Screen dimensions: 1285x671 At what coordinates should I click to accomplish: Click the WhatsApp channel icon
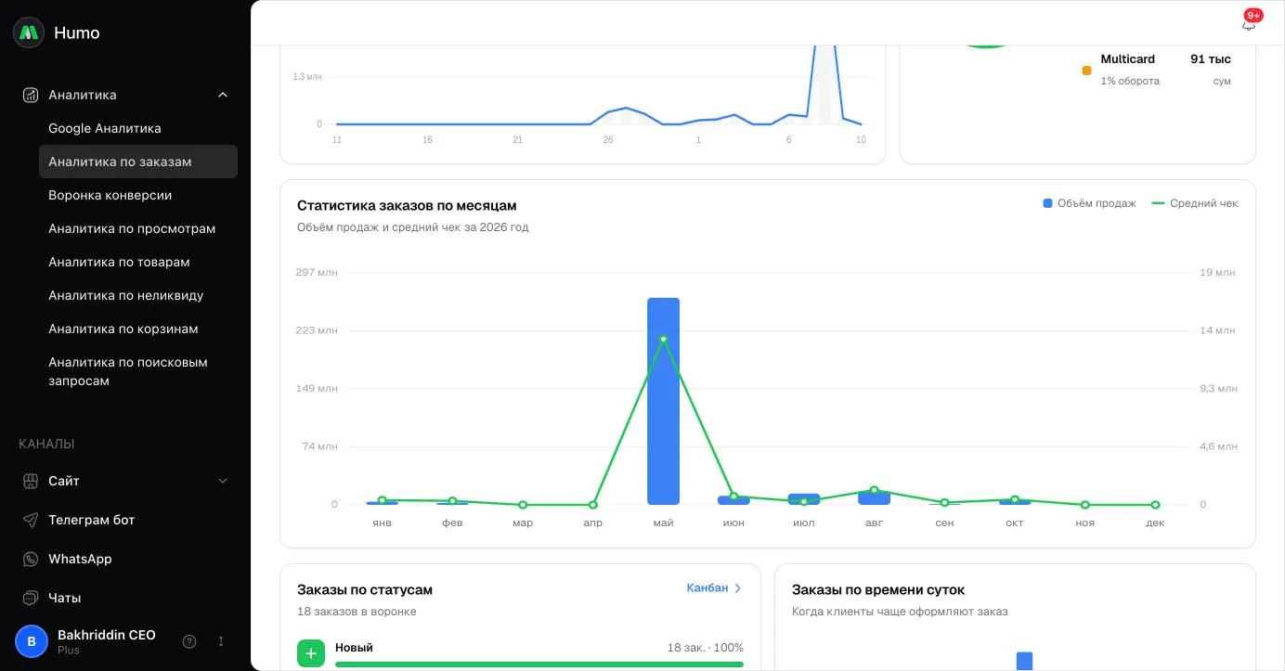point(31,559)
